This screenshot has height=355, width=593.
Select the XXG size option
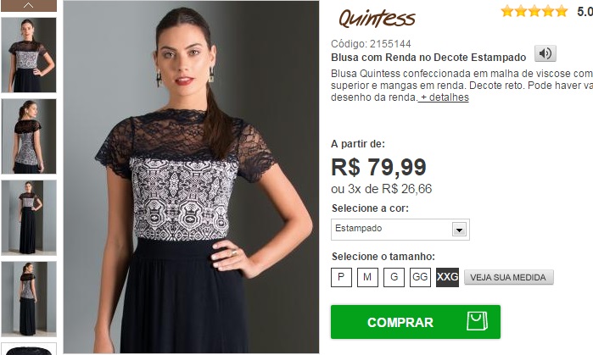[447, 277]
